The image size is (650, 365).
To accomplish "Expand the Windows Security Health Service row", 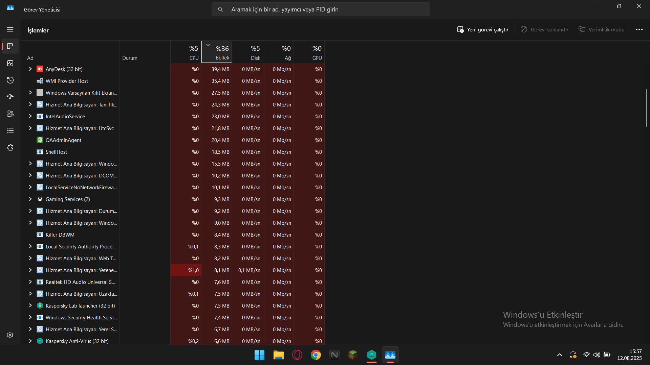I will point(30,317).
